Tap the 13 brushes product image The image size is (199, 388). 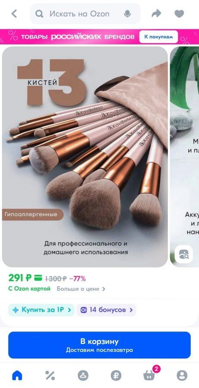click(85, 156)
